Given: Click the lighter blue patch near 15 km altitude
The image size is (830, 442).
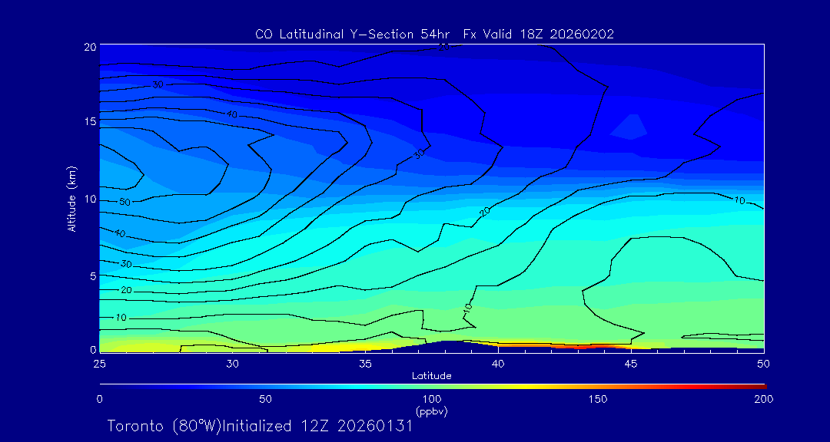Looking at the screenshot, I should (x=630, y=127).
